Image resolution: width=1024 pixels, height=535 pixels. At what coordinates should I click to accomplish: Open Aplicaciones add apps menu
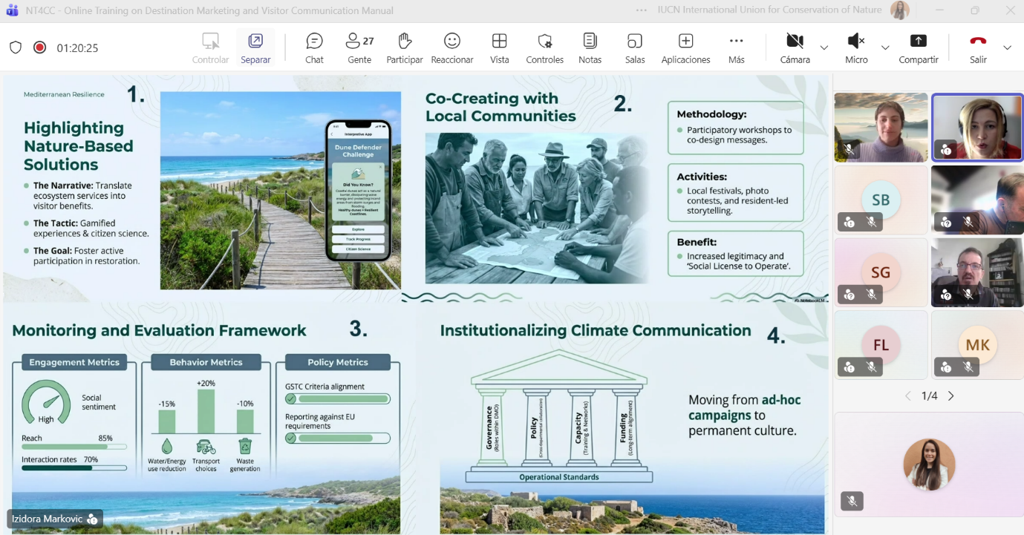pyautogui.click(x=685, y=48)
